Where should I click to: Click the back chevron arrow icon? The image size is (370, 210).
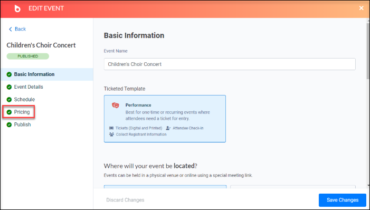click(10, 29)
